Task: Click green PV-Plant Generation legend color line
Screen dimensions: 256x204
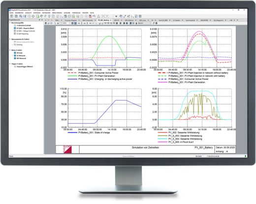Action: pyautogui.click(x=72, y=76)
